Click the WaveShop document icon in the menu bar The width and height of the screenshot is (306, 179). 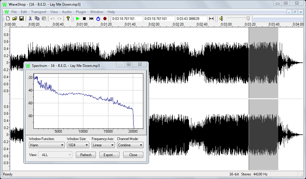pyautogui.click(x=7, y=12)
